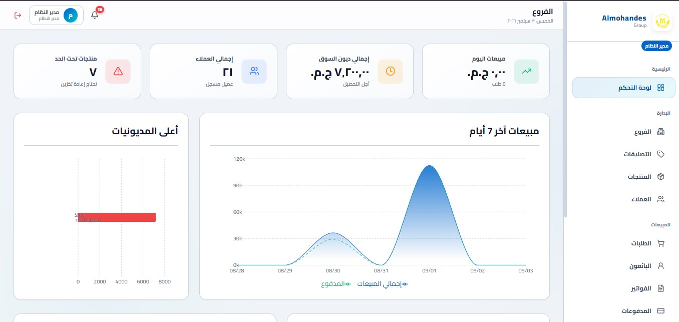
Task: Click the blue users icon on إجمالي العملاء card
Action: (254, 71)
